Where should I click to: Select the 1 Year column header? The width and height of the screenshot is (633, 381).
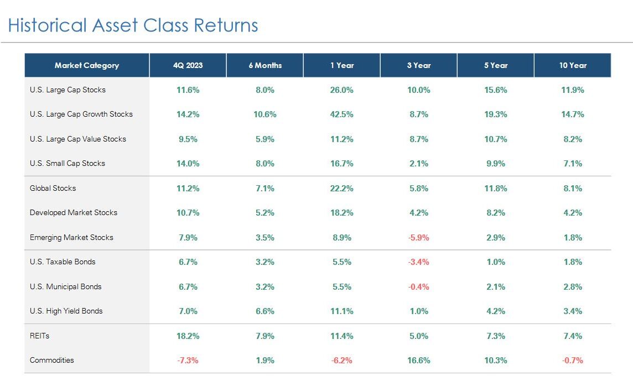[341, 65]
